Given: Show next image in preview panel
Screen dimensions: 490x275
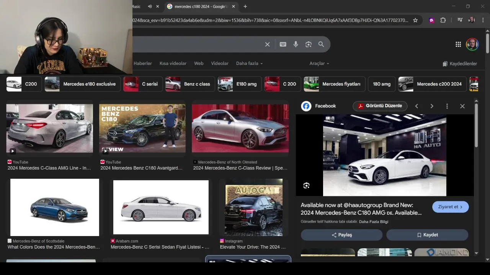Looking at the screenshot, I should [432, 106].
